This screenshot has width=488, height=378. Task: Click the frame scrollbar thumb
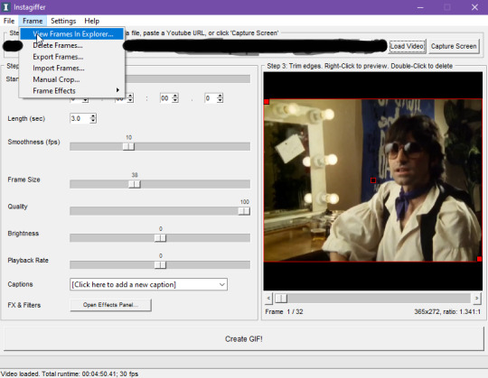(281, 299)
